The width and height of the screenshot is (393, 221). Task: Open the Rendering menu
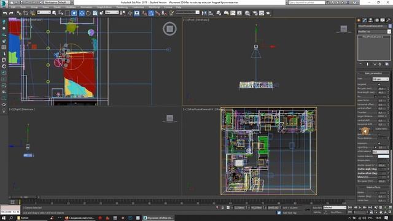[x=122, y=7]
